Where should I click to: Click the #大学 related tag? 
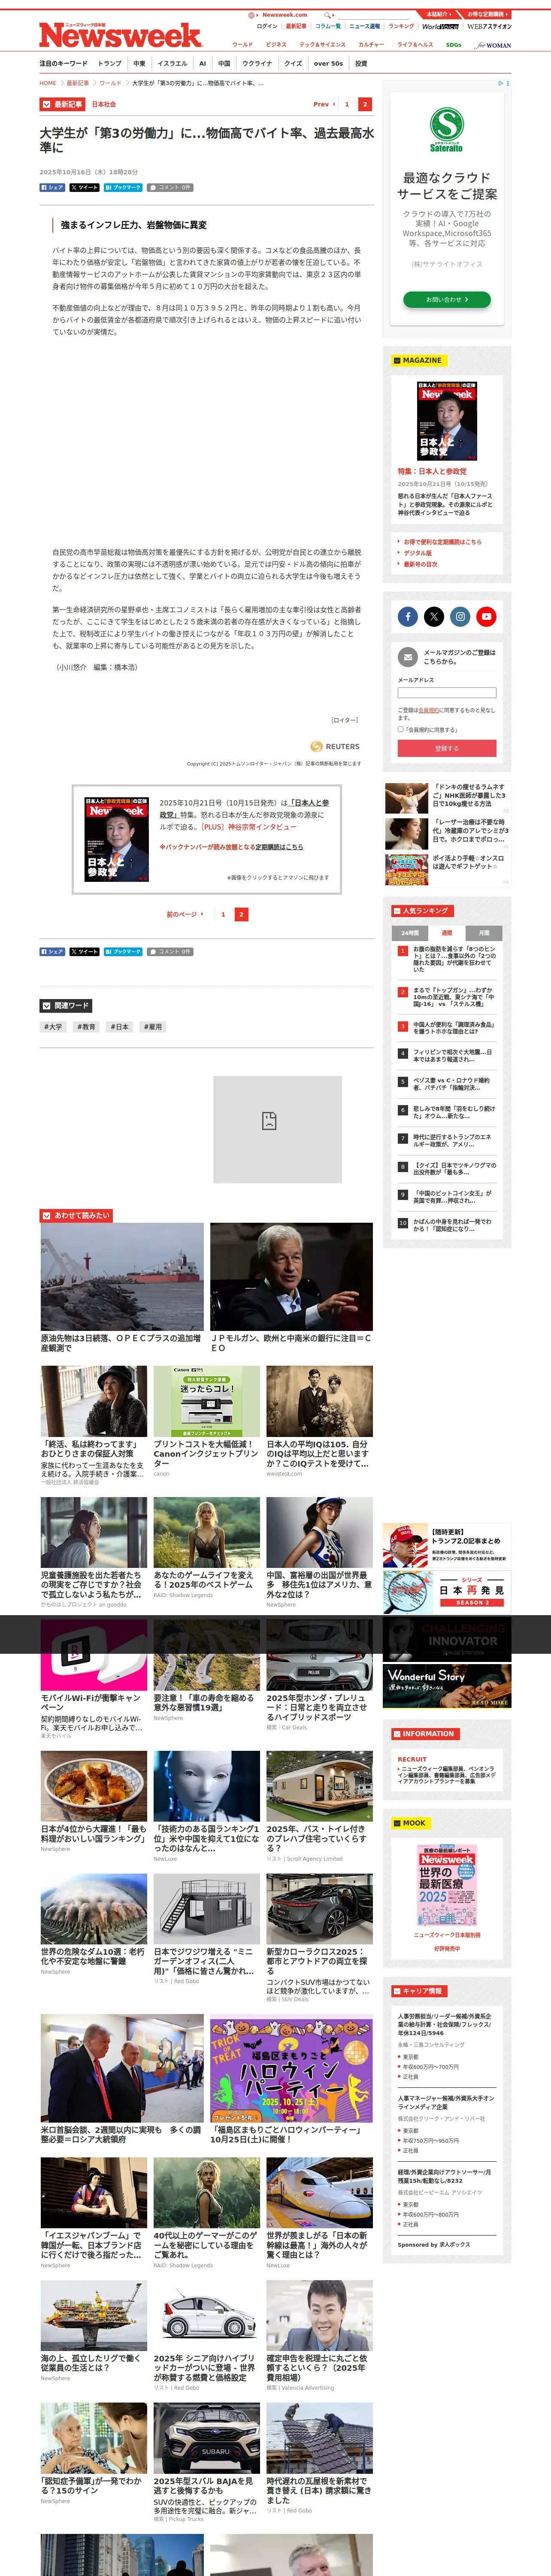[53, 1027]
